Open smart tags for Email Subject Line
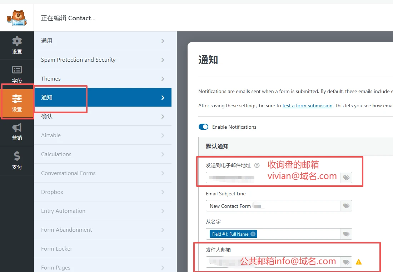Viewport: 393px width, 272px height. [345, 206]
